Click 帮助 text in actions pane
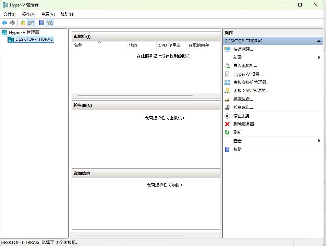Image resolution: width=326 pixels, height=246 pixels. click(238, 149)
